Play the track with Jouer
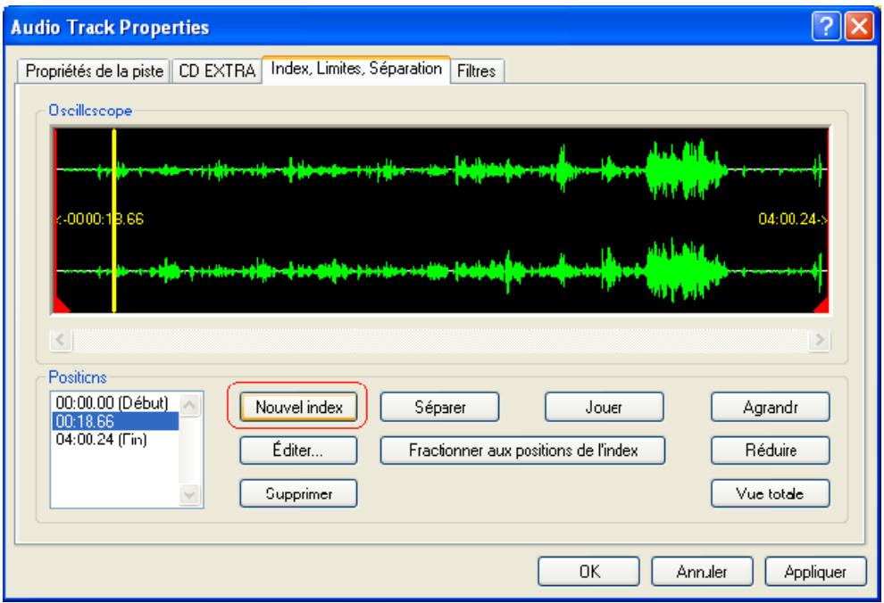The width and height of the screenshot is (884, 603). pos(604,407)
